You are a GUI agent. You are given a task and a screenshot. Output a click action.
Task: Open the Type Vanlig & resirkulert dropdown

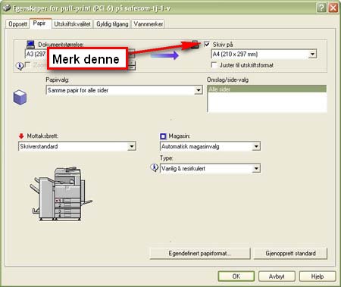tap(210, 168)
